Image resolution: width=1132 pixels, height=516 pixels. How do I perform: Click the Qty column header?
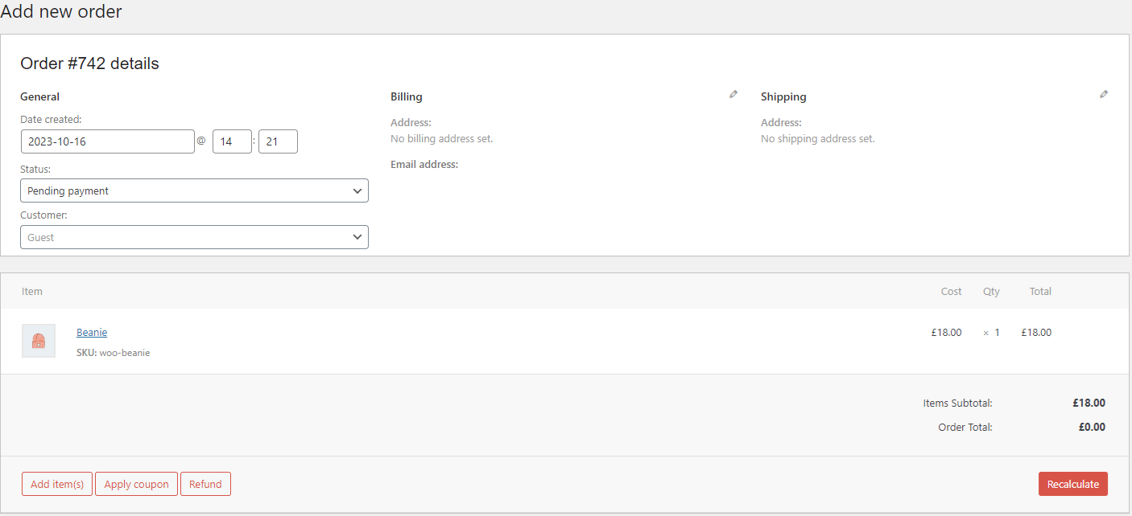coord(991,291)
